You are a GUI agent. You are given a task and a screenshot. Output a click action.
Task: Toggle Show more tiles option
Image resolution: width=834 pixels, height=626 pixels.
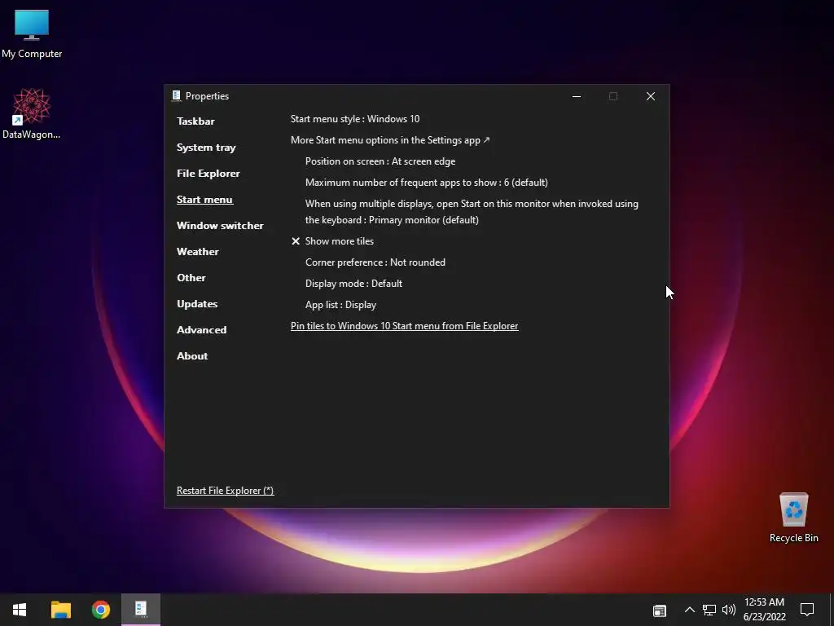(332, 241)
